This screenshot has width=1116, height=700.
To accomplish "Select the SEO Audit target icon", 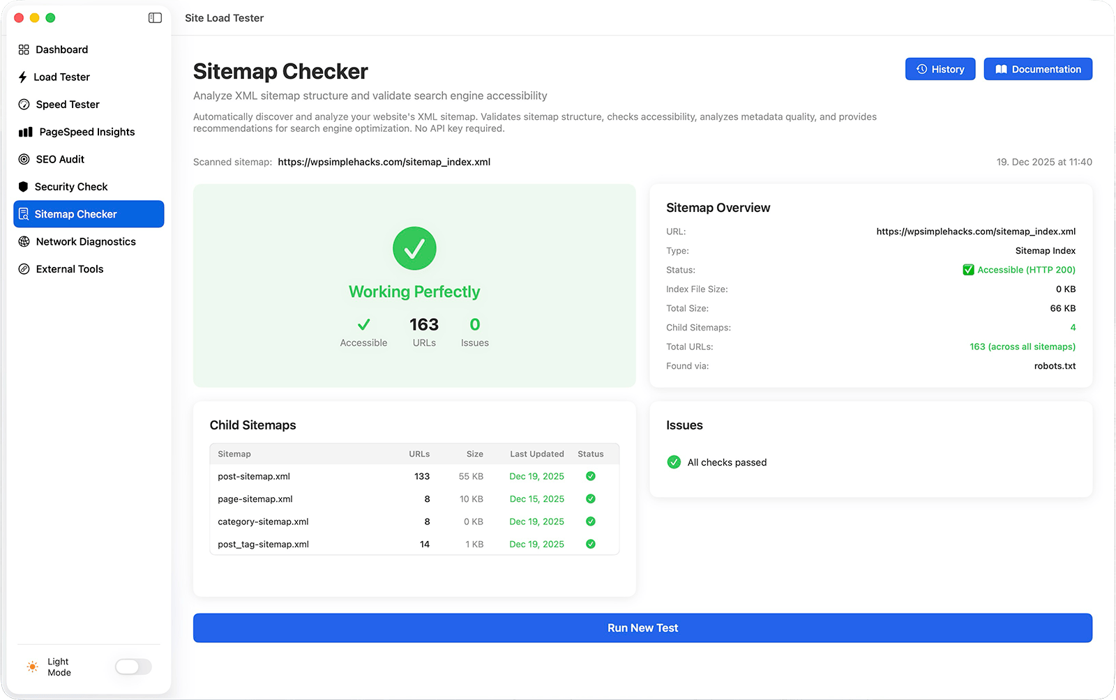I will tap(23, 159).
